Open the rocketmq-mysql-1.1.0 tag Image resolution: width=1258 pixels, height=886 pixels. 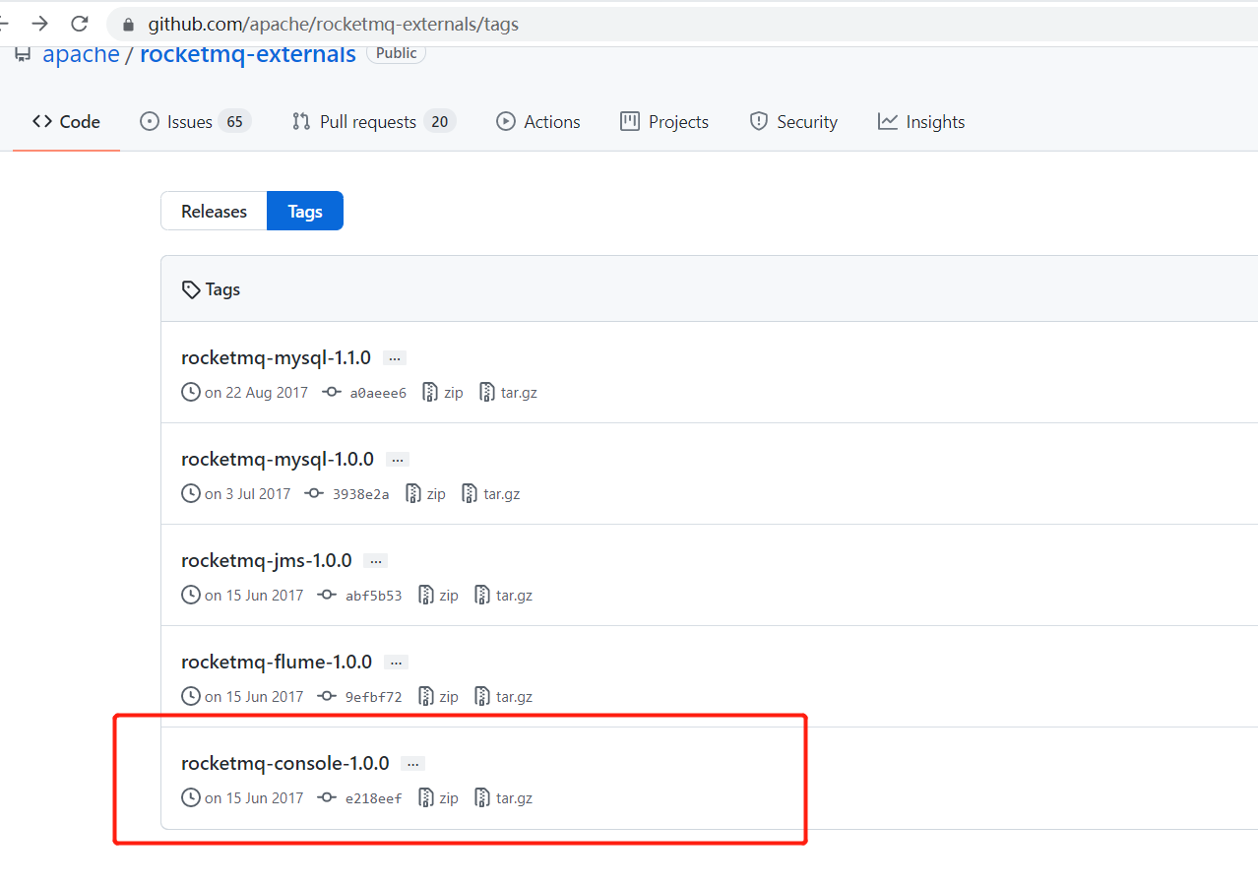[276, 357]
